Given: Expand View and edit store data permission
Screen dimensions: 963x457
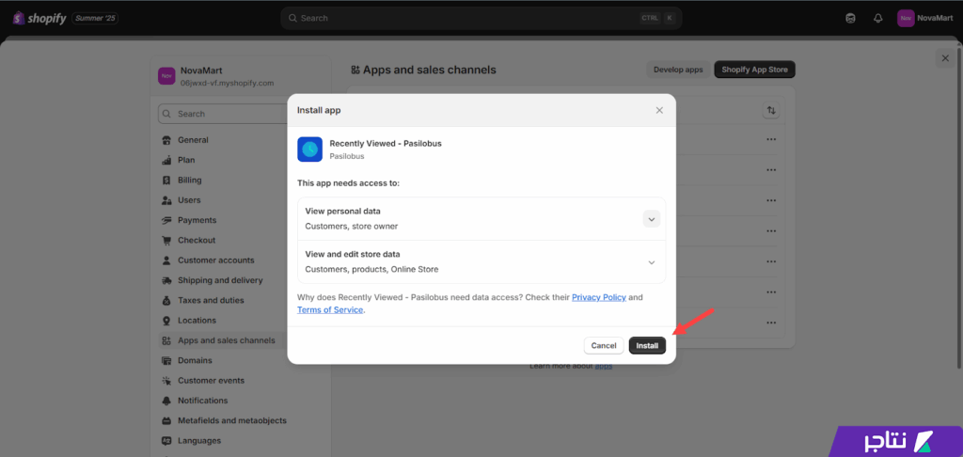Looking at the screenshot, I should (652, 262).
